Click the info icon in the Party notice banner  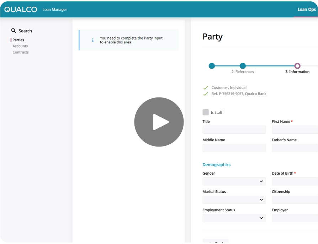92,40
